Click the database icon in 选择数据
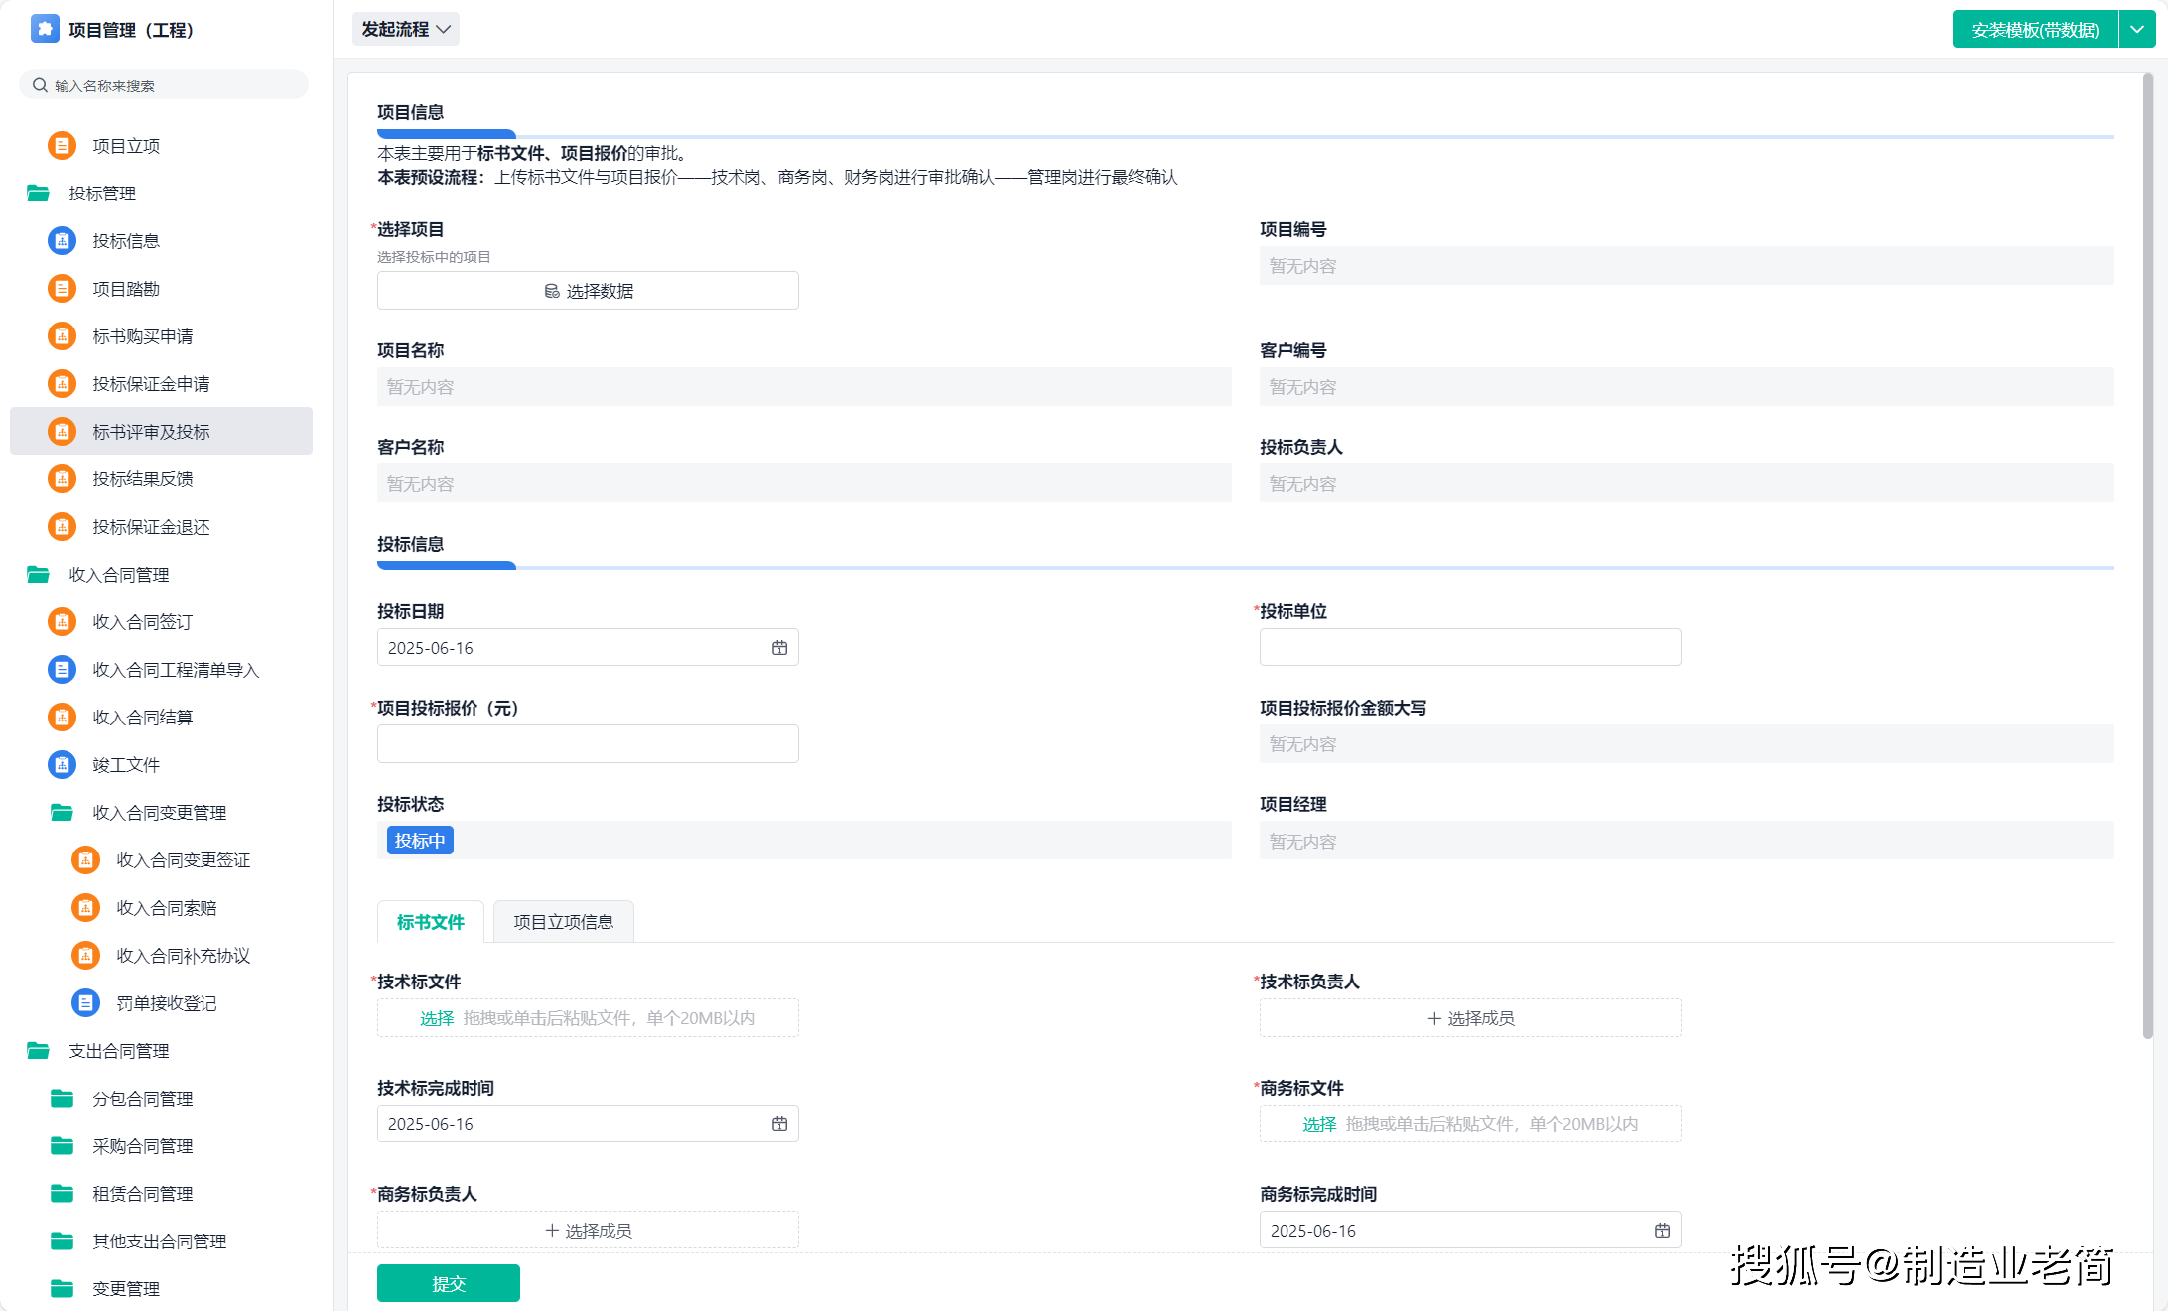The height and width of the screenshot is (1311, 2168). pyautogui.click(x=552, y=291)
